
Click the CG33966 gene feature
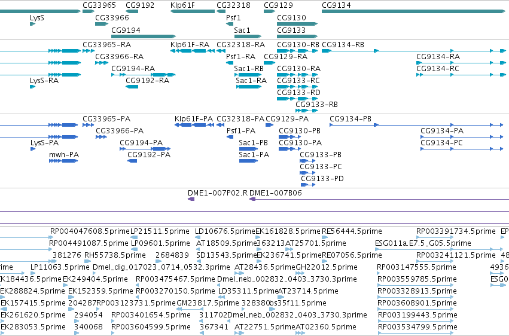point(102,24)
